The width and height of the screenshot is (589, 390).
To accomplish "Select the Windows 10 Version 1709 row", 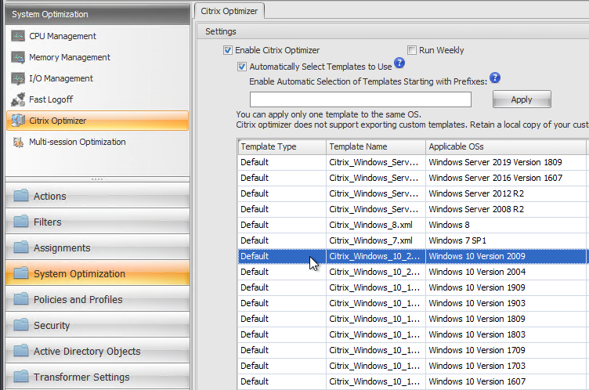I will pyautogui.click(x=412, y=350).
